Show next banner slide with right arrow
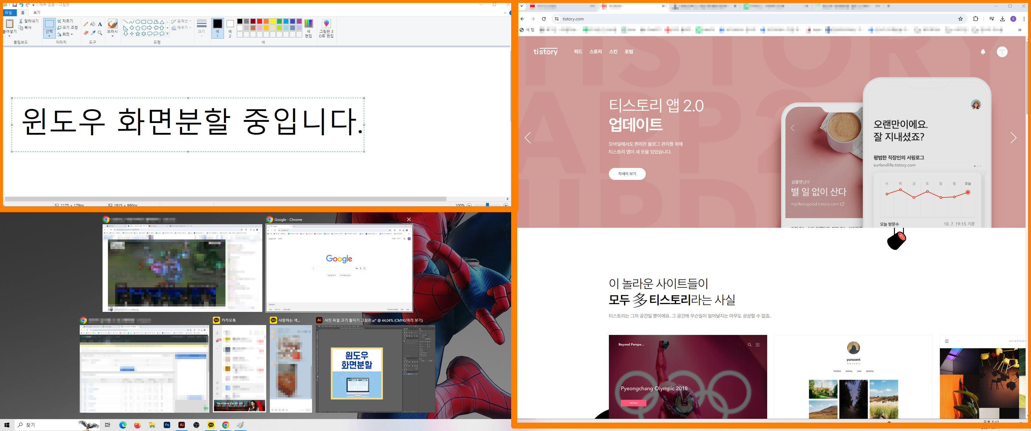 click(1013, 138)
